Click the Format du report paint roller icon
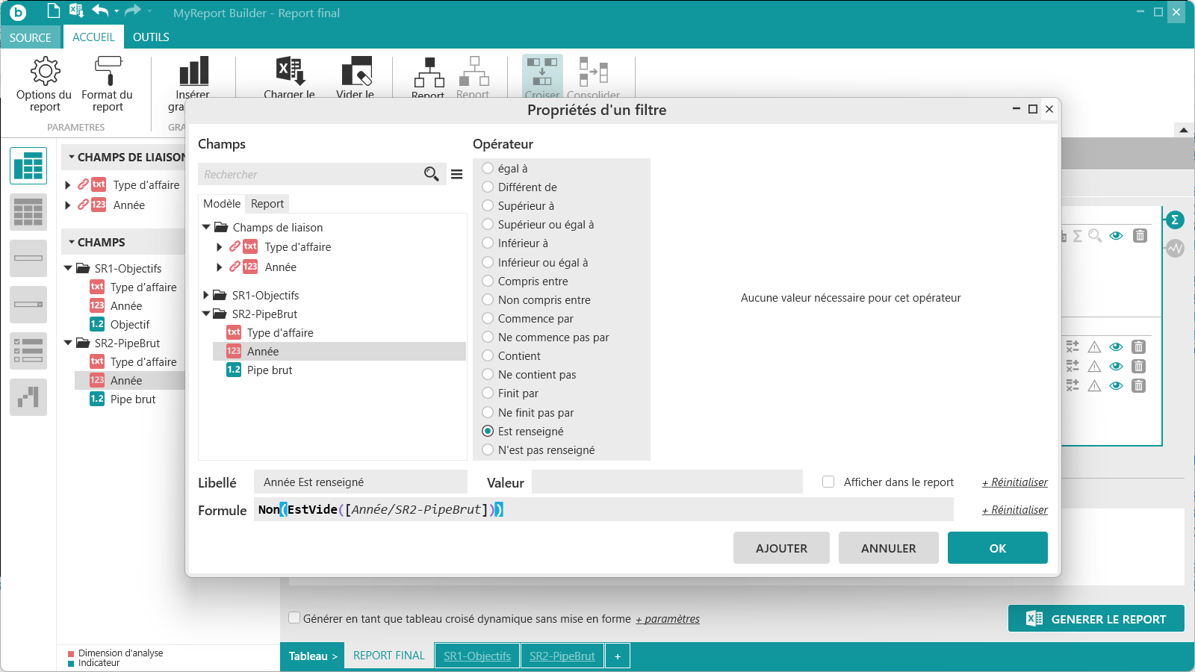The height and width of the screenshot is (672, 1195). [x=108, y=71]
